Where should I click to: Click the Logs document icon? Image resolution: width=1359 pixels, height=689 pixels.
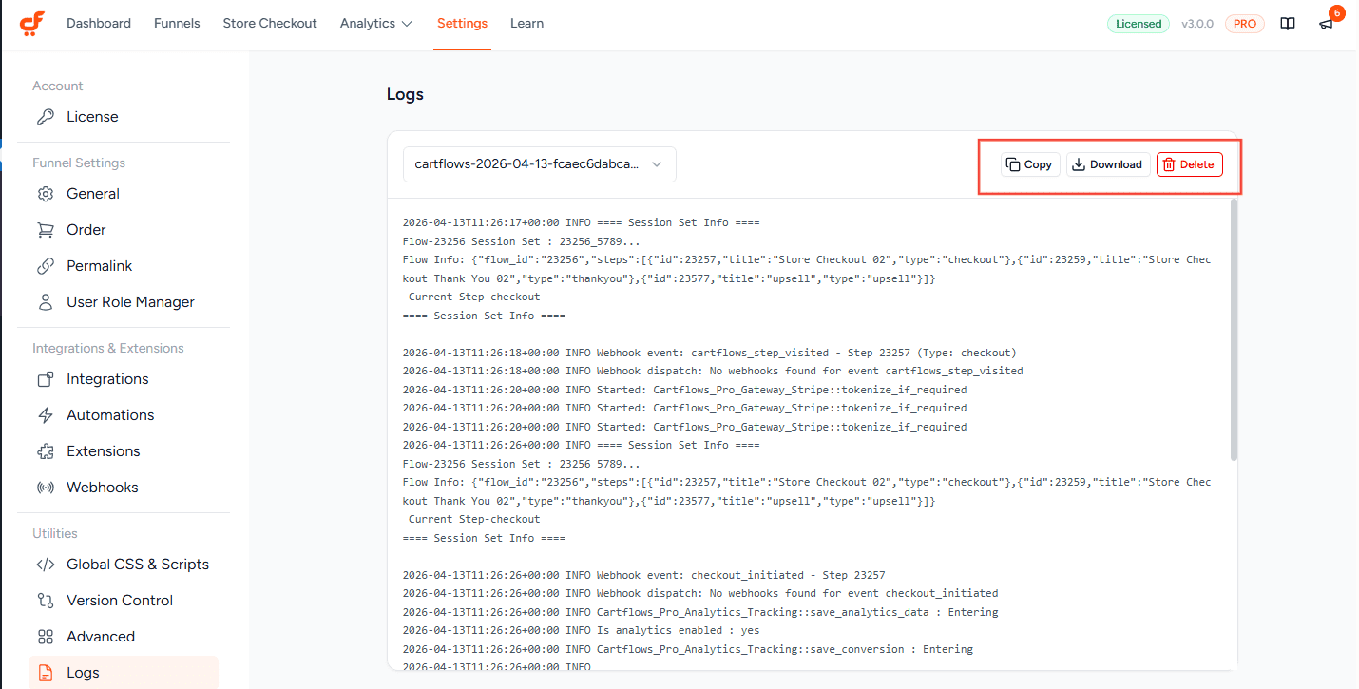[45, 673]
